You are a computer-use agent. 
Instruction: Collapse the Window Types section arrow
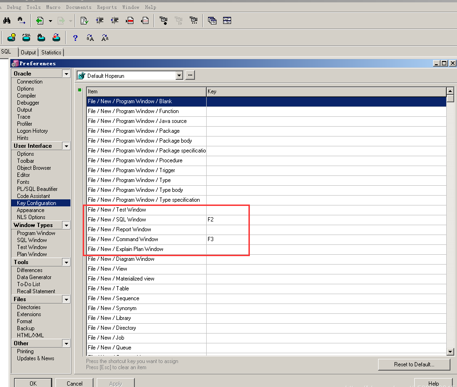66,225
